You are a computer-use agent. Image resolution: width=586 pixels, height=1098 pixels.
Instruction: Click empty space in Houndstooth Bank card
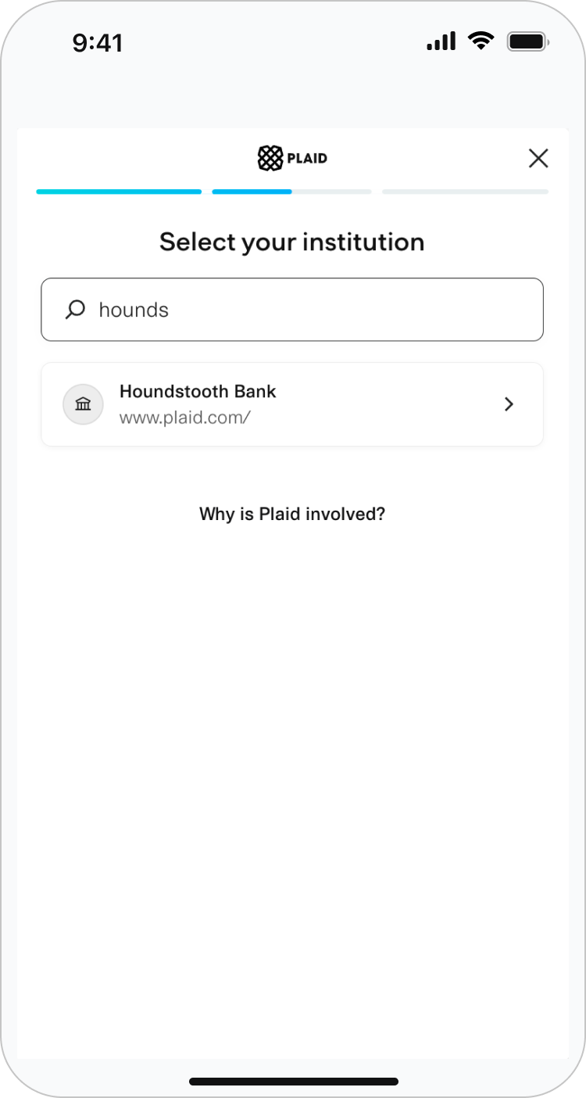(391, 404)
